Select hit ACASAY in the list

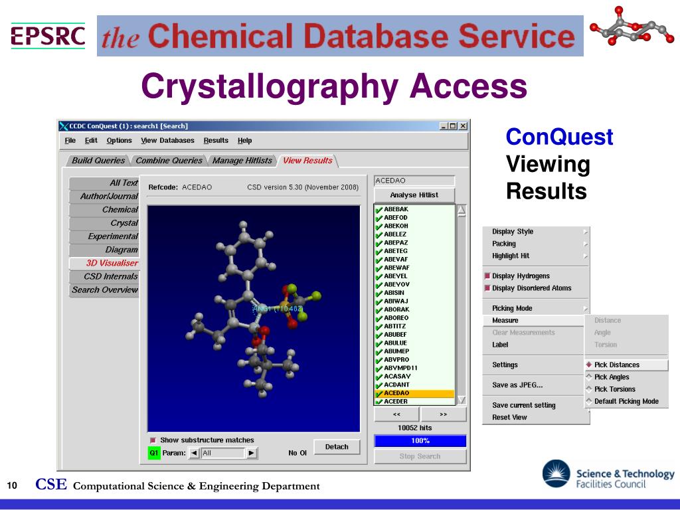point(414,377)
